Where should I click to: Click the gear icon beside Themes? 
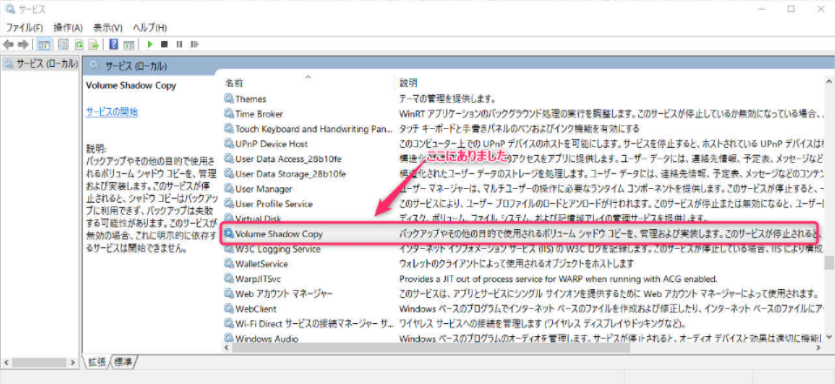click(x=229, y=98)
